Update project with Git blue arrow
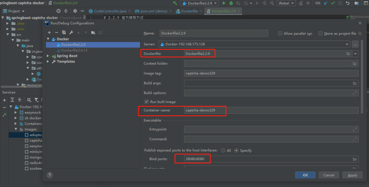369x187 pixels. point(326,3)
